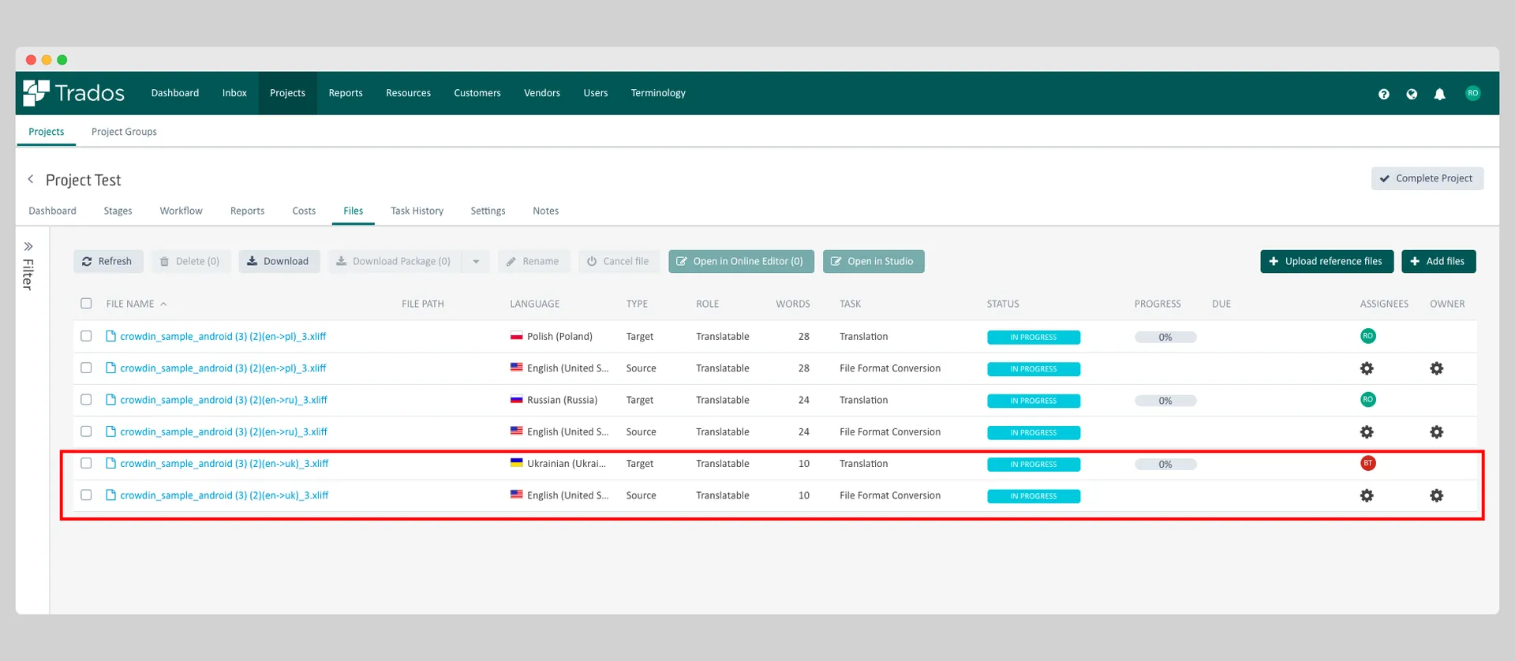
Task: Open the Terminology top menu
Action: 658,93
